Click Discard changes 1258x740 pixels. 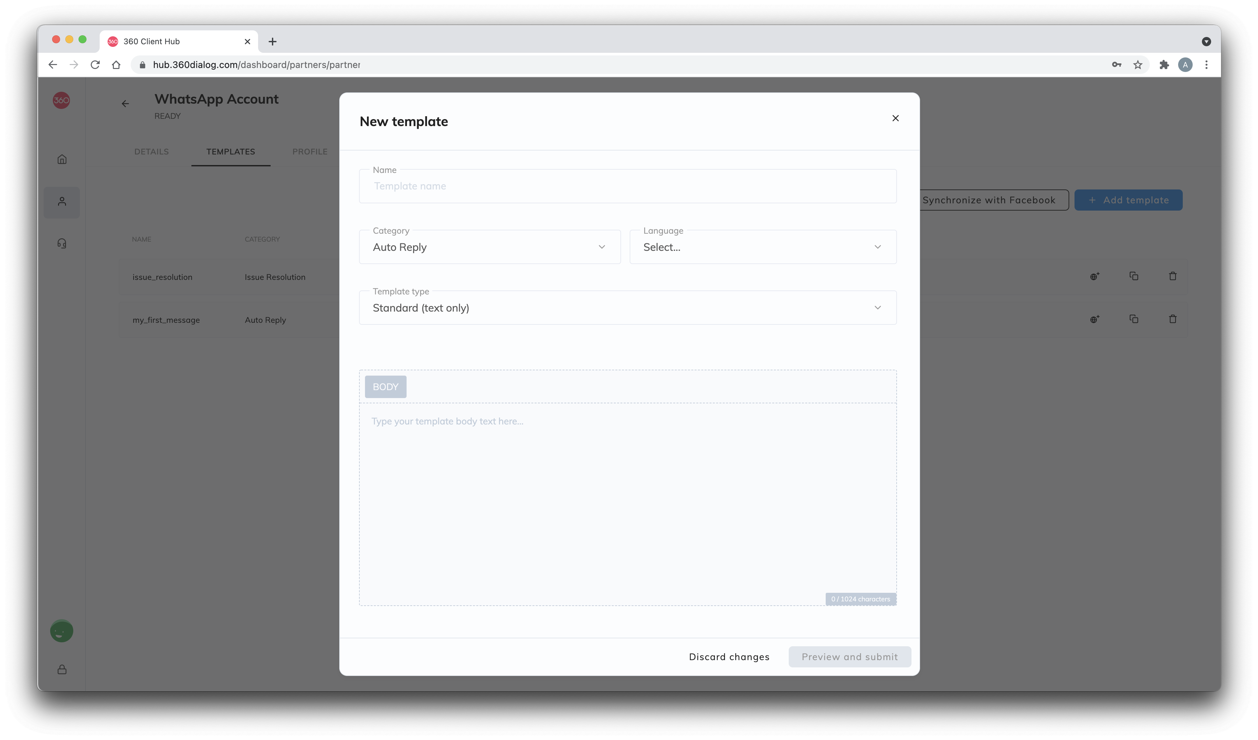[729, 657]
